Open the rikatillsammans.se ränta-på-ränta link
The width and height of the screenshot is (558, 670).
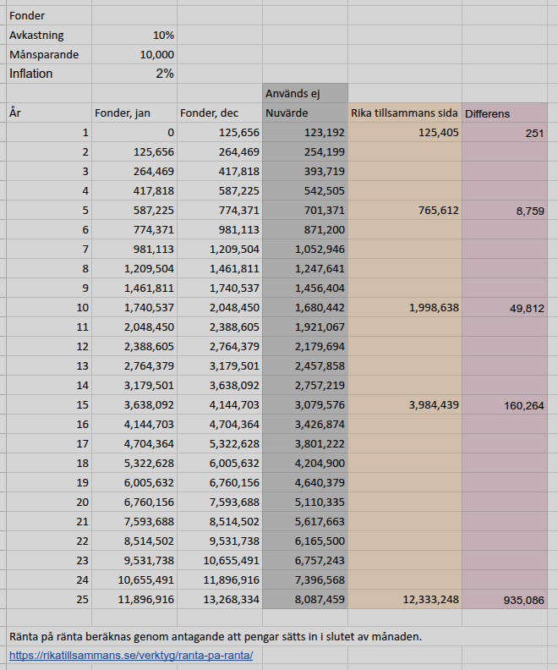point(131,655)
